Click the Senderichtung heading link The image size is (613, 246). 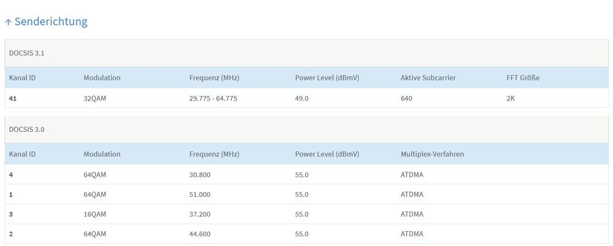click(x=51, y=21)
